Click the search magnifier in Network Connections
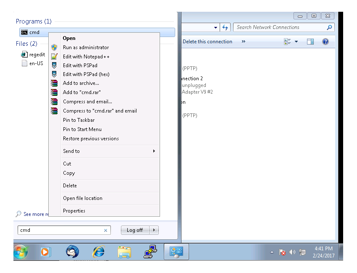This screenshot has height=273, width=357. tap(329, 27)
